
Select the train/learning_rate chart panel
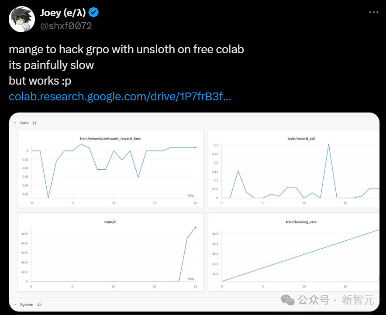point(294,252)
